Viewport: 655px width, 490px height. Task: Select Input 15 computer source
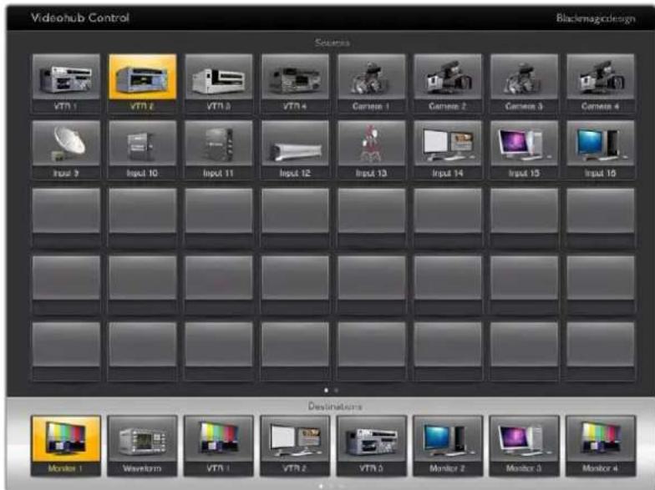coord(524,150)
